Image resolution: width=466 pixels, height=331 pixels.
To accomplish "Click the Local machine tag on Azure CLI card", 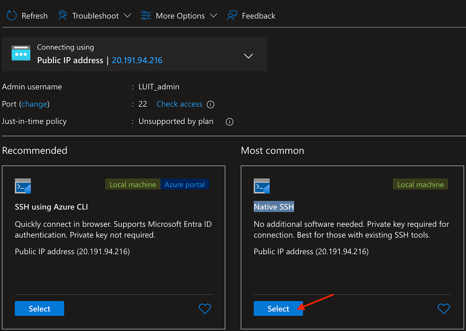I will point(133,184).
